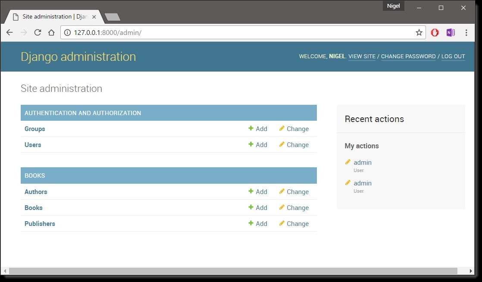Open the browser home page icon
Viewport: 482px width, 282px height.
tap(51, 32)
